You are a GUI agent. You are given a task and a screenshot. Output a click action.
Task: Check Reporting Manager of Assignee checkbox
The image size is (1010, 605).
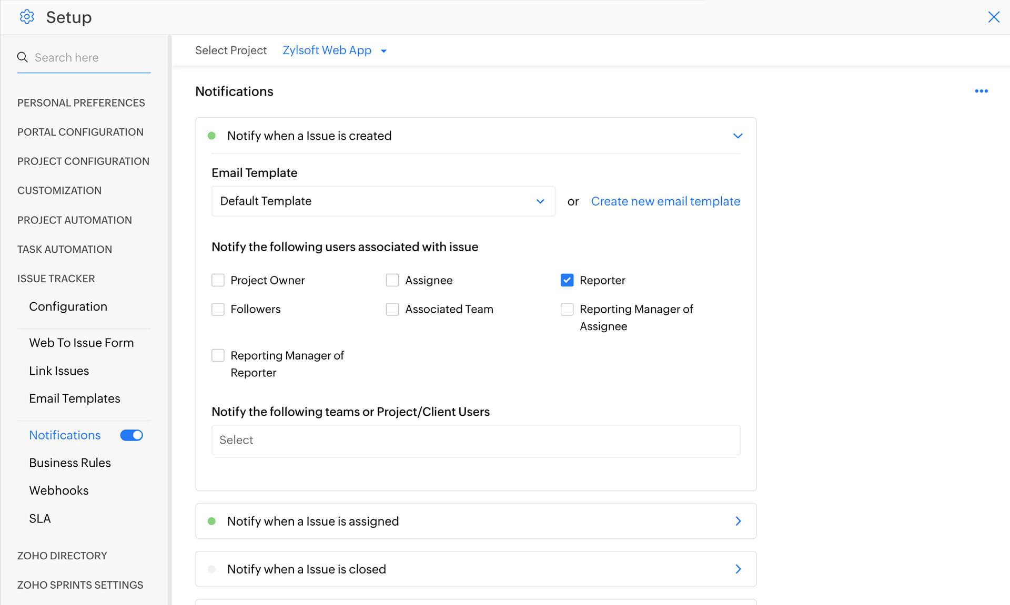pos(567,309)
